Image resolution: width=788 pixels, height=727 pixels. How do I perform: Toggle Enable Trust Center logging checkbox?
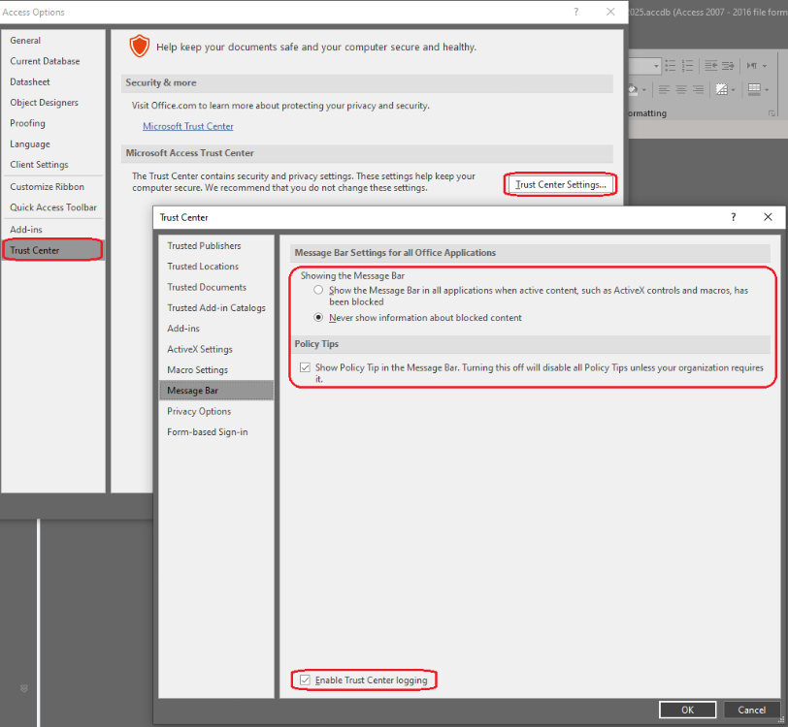(x=305, y=680)
